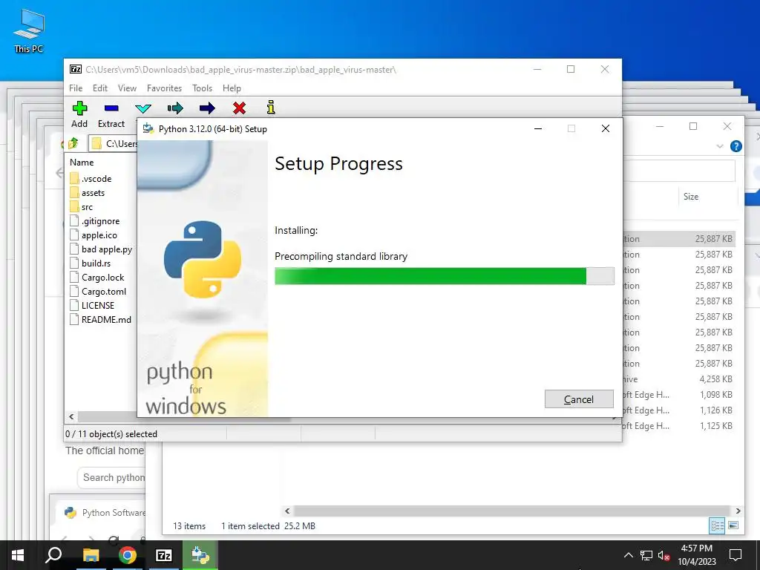
Task: Open the This PC desktop icon
Action: (x=29, y=30)
